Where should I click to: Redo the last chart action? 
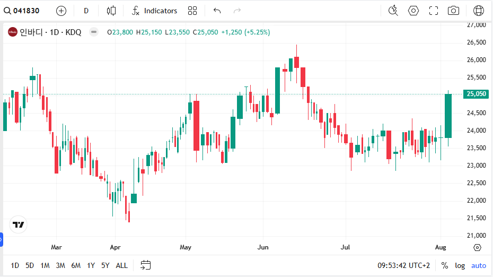coord(237,11)
